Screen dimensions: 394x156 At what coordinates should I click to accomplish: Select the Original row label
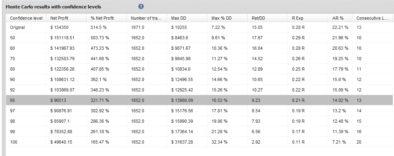tap(18, 28)
